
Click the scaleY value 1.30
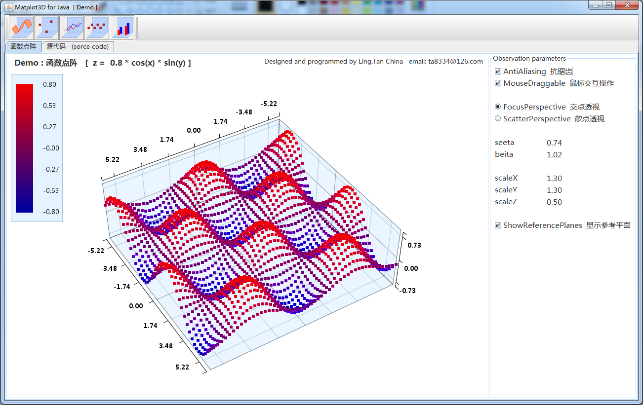click(x=554, y=190)
